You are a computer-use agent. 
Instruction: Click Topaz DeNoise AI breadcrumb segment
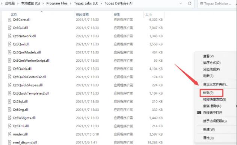[x=119, y=3]
